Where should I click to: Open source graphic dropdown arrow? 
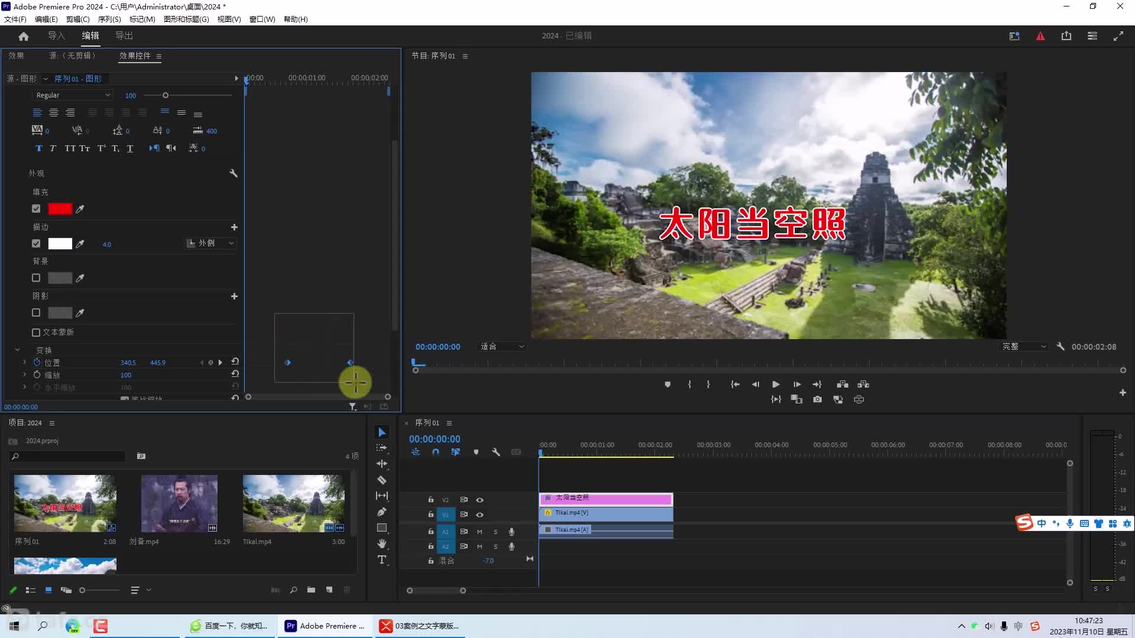(x=46, y=79)
